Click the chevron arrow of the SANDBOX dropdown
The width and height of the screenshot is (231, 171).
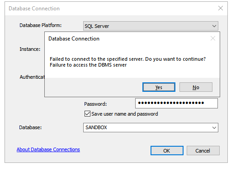(214, 128)
